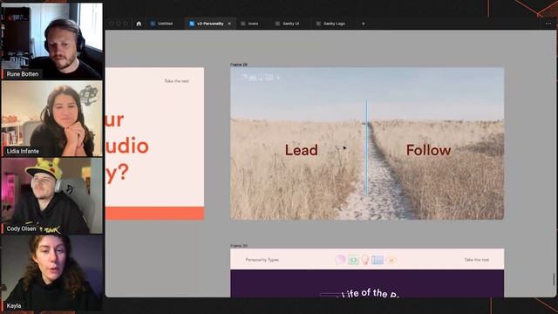Open the three-dot overflow menu at top right
Screen dimensions: 558x314
coord(548,24)
